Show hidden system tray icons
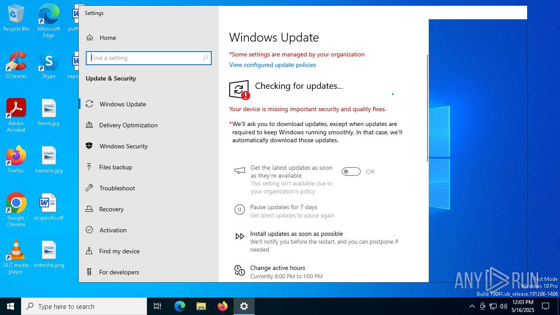The height and width of the screenshot is (315, 560). point(472,306)
